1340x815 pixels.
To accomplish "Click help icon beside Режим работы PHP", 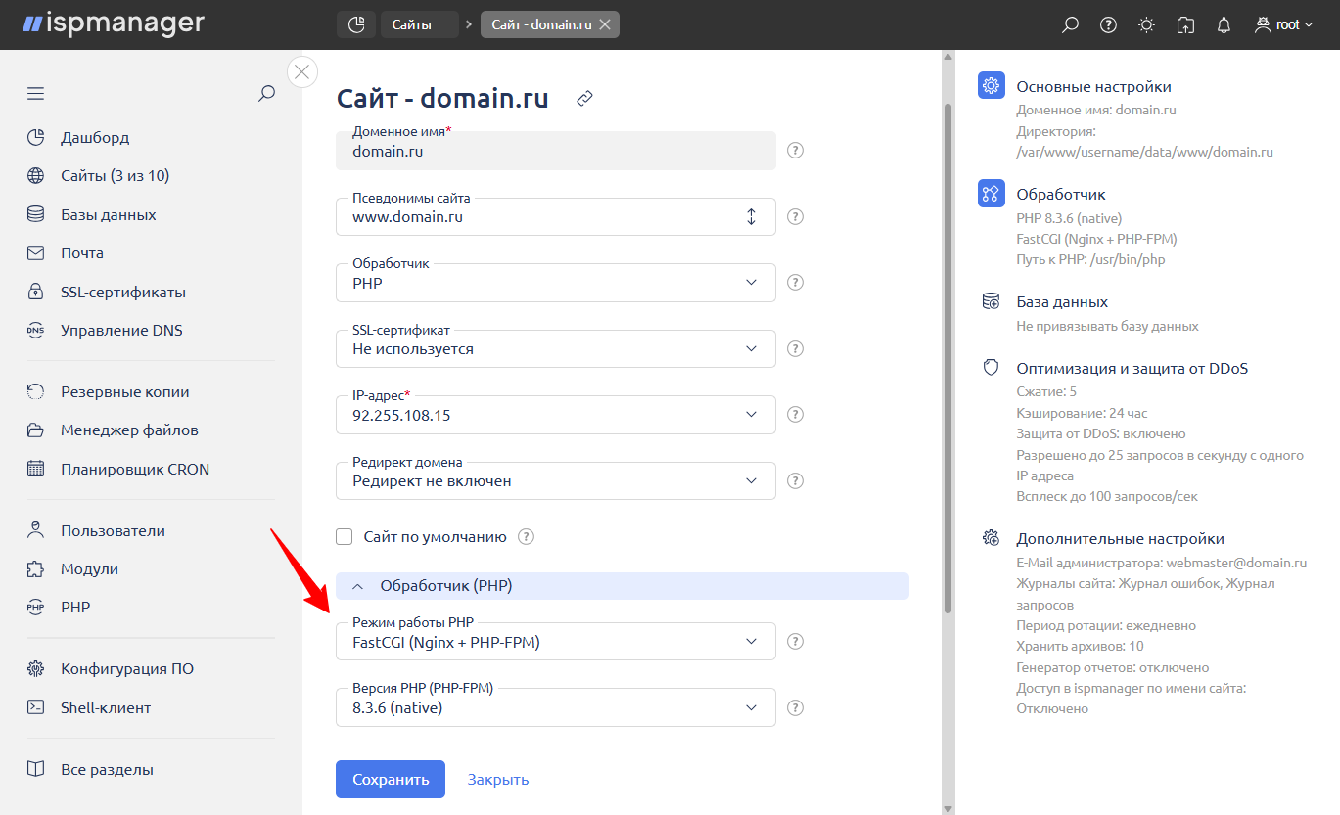I will click(796, 642).
